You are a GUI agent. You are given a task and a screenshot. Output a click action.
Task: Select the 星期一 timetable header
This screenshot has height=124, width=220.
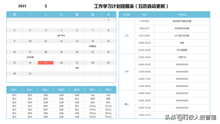[14, 90]
